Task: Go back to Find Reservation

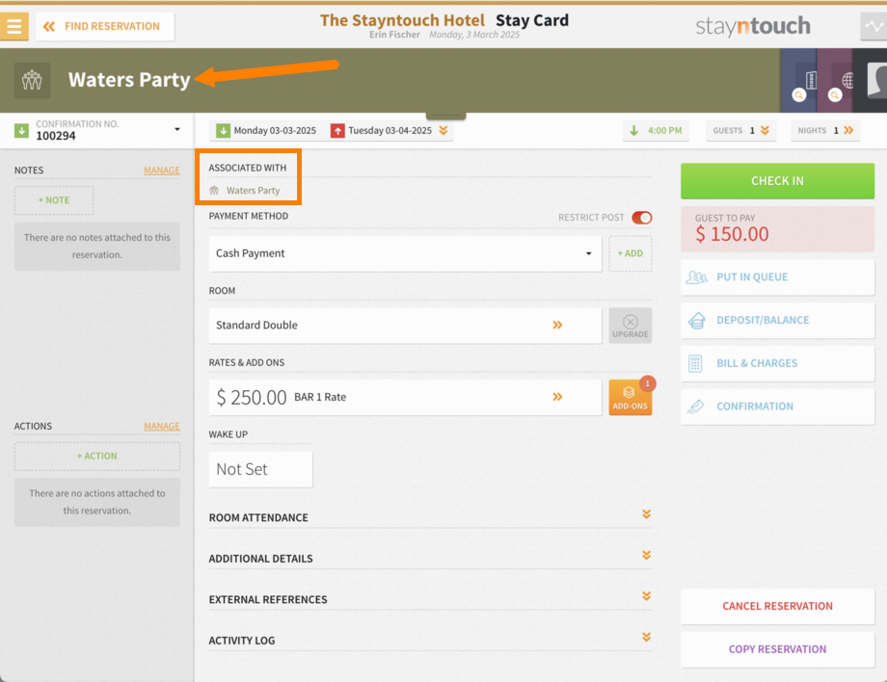Action: 105,27
